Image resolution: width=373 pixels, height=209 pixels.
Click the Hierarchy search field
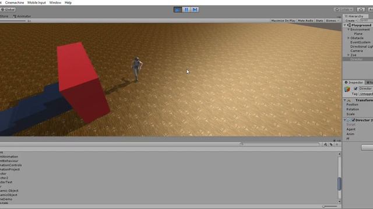coord(367,21)
